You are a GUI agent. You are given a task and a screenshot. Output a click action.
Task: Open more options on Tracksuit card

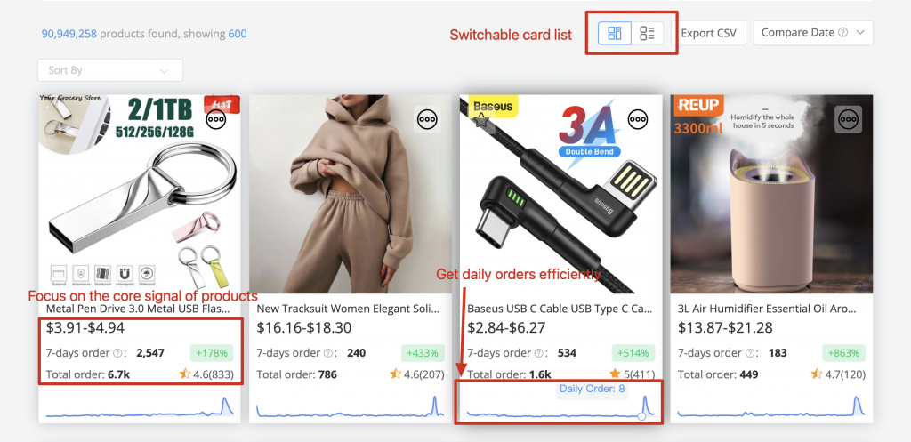(426, 120)
